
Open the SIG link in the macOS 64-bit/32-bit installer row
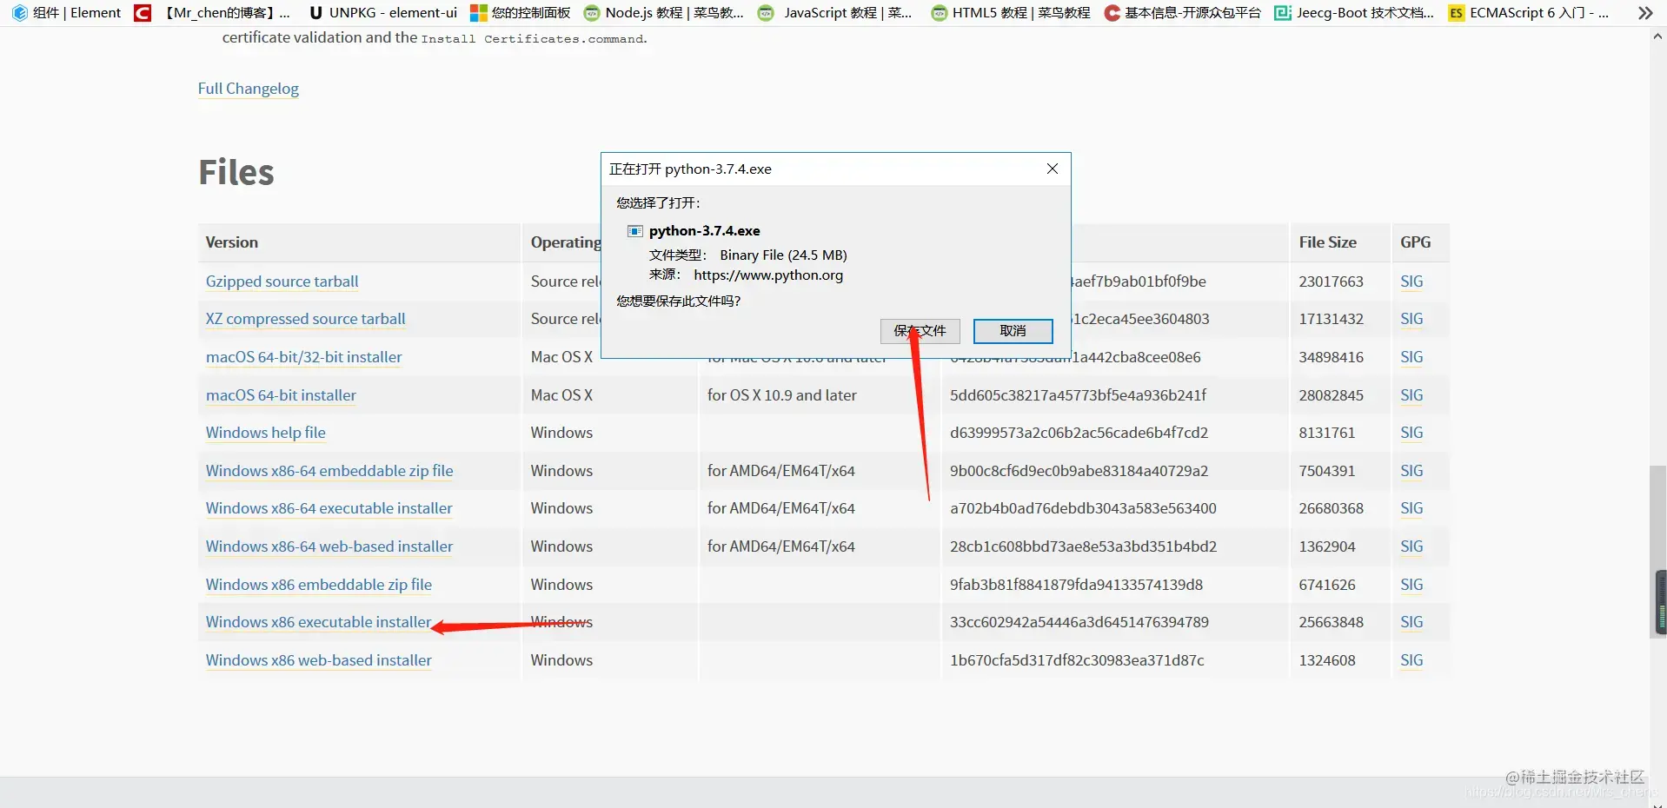coord(1411,357)
